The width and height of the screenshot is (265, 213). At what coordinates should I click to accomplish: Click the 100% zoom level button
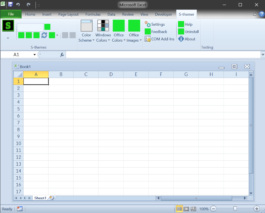(204, 209)
